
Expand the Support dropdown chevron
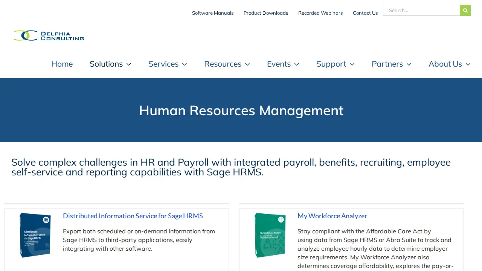pos(352,64)
